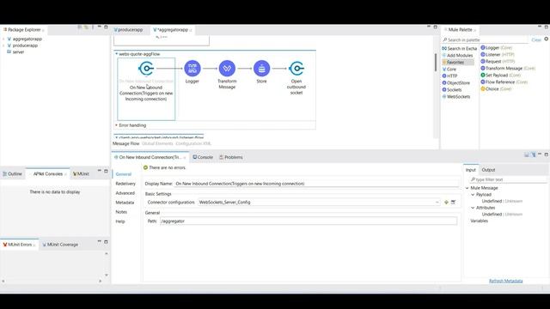
Task: Collapse Mule Message in the Input tree
Action: point(467,188)
